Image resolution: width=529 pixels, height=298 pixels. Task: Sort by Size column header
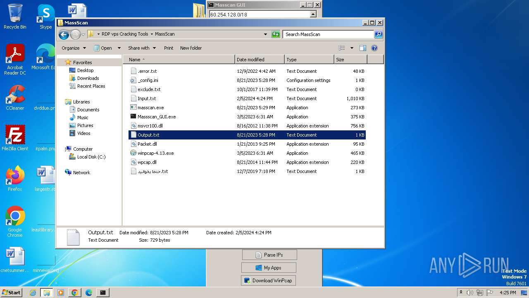coord(350,60)
